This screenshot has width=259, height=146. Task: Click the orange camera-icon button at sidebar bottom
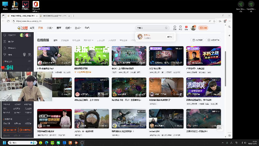pos(25,130)
